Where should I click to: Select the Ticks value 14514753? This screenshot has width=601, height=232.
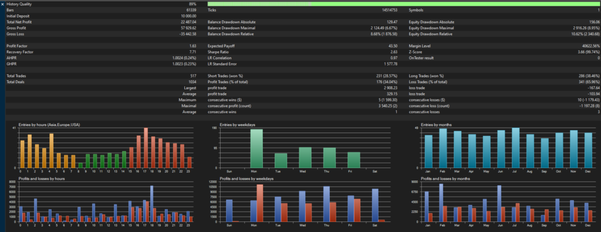point(390,10)
